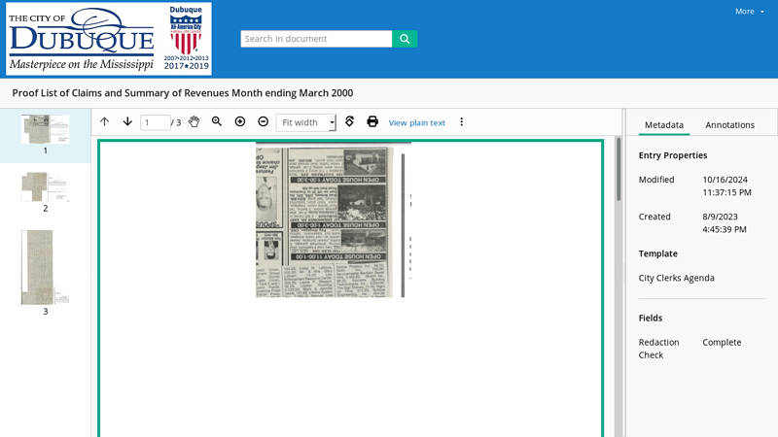This screenshot has height=437, width=778.
Task: Switch to the Annotations tab
Action: point(729,125)
